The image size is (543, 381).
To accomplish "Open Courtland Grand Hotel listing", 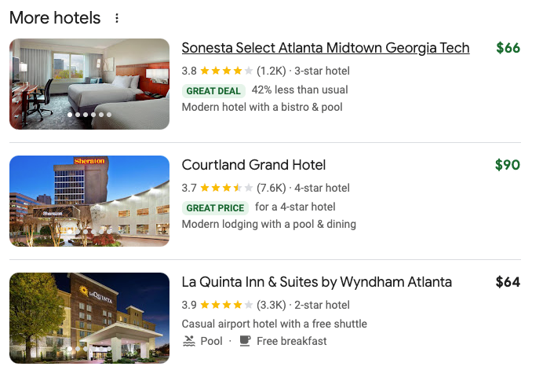I will tap(253, 165).
